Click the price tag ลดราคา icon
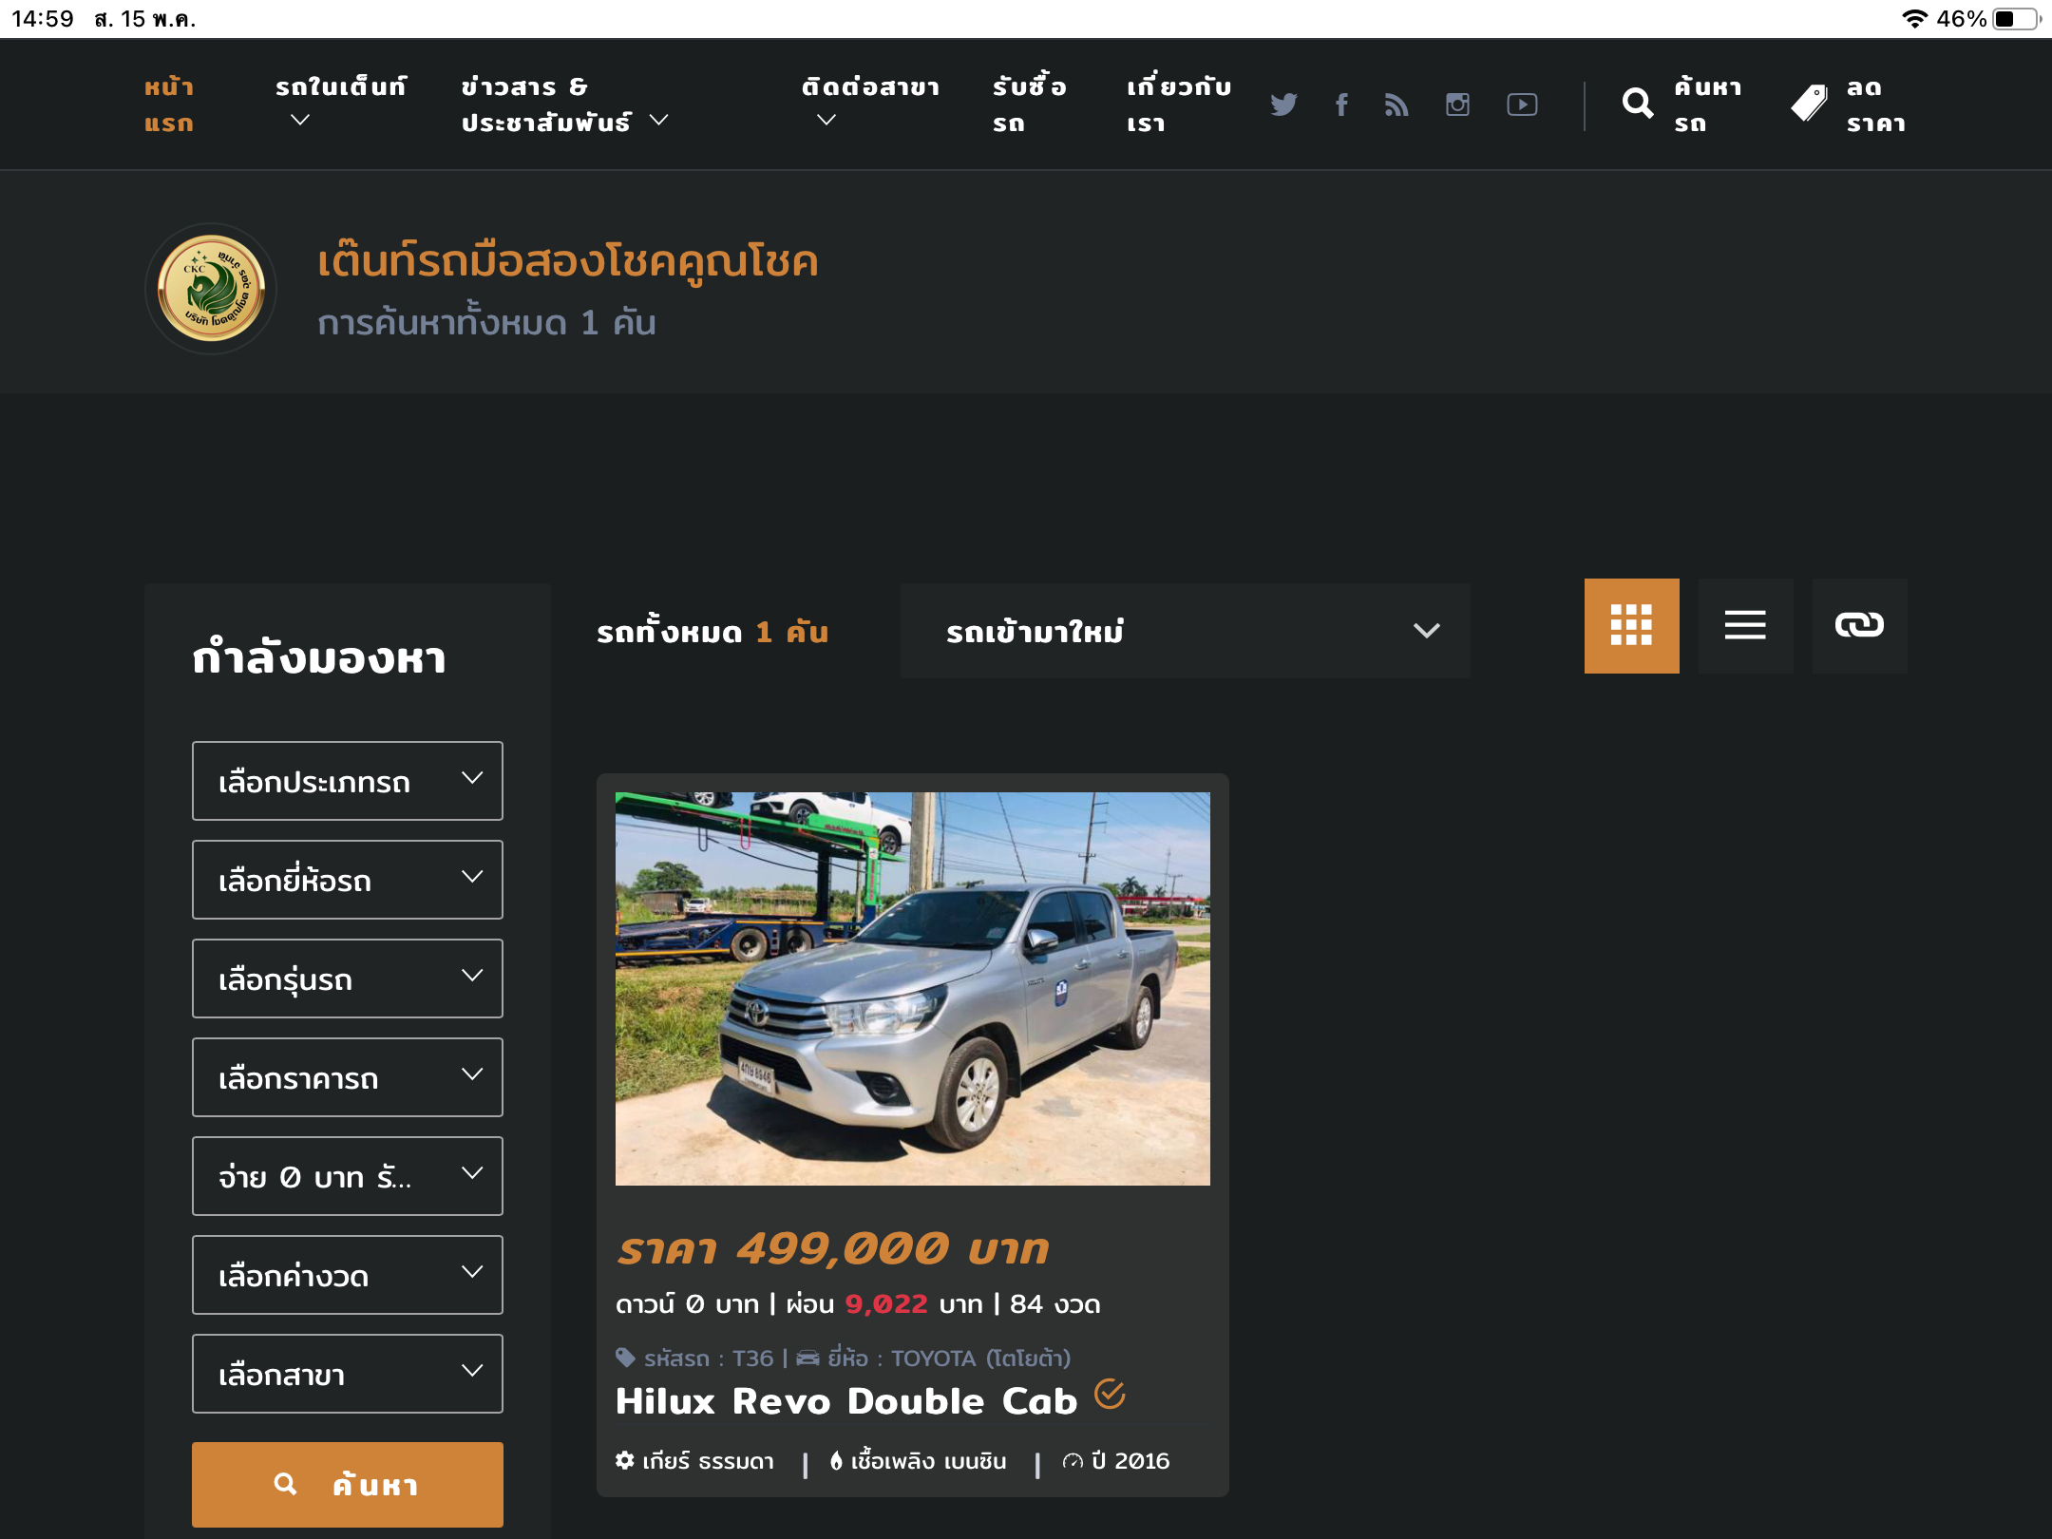This screenshot has height=1539, width=2052. [1810, 104]
